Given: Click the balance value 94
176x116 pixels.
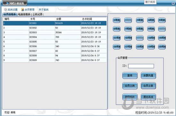Looking at the screenshot, I should (x=57, y=56).
